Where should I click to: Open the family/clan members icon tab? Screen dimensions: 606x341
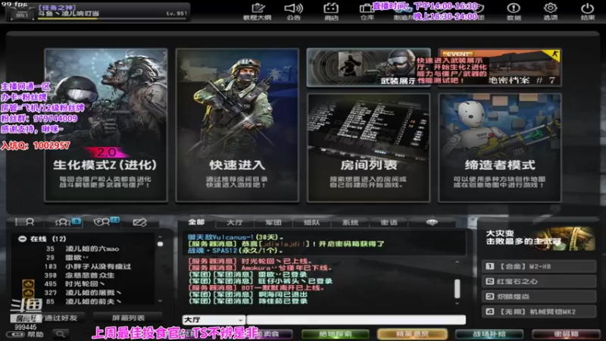pyautogui.click(x=106, y=222)
